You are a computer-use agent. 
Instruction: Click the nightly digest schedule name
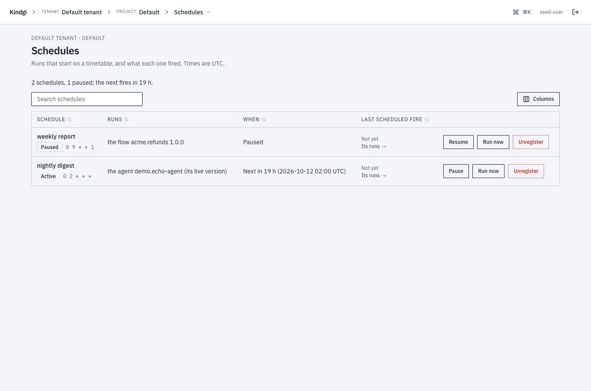click(x=56, y=166)
